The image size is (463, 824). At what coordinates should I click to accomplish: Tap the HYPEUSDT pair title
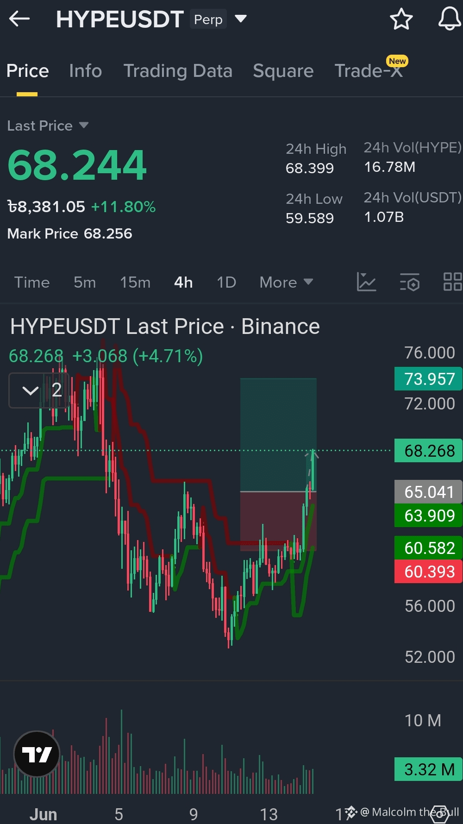pyautogui.click(x=120, y=19)
